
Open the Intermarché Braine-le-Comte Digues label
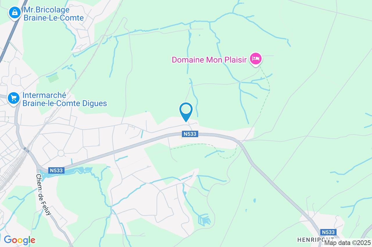(x=65, y=99)
